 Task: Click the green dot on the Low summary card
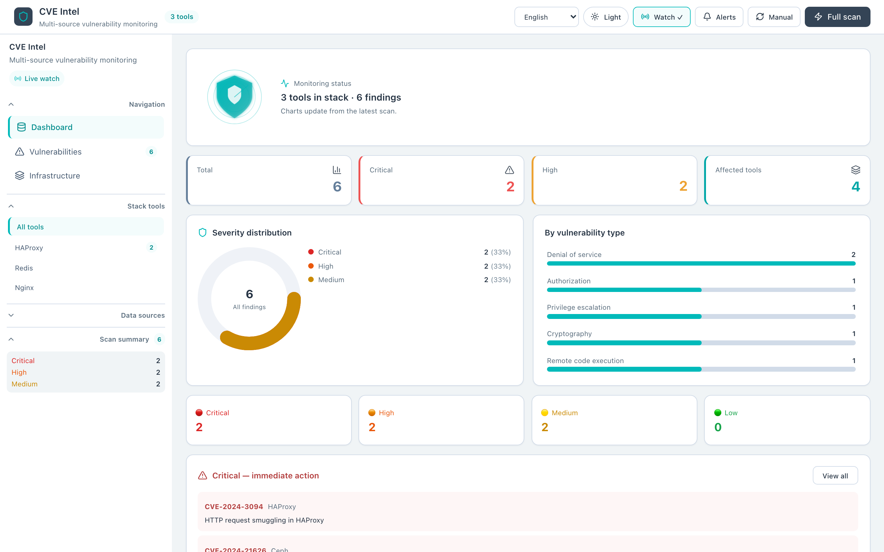pyautogui.click(x=718, y=412)
